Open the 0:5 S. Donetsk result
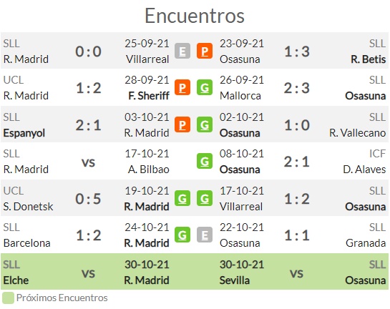This screenshot has height=309, width=390. 88,199
